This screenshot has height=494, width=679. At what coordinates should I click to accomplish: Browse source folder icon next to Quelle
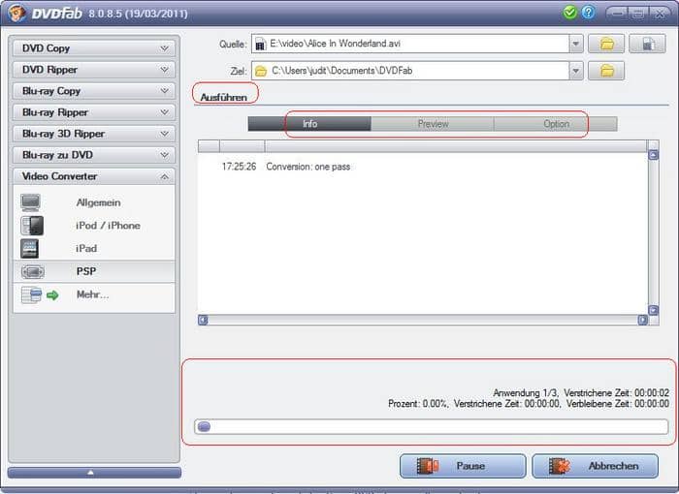(606, 44)
